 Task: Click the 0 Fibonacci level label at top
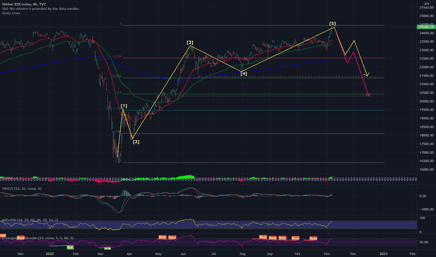coord(120,24)
